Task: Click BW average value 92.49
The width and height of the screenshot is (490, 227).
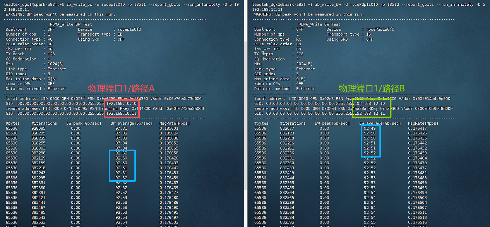Action: [370, 128]
